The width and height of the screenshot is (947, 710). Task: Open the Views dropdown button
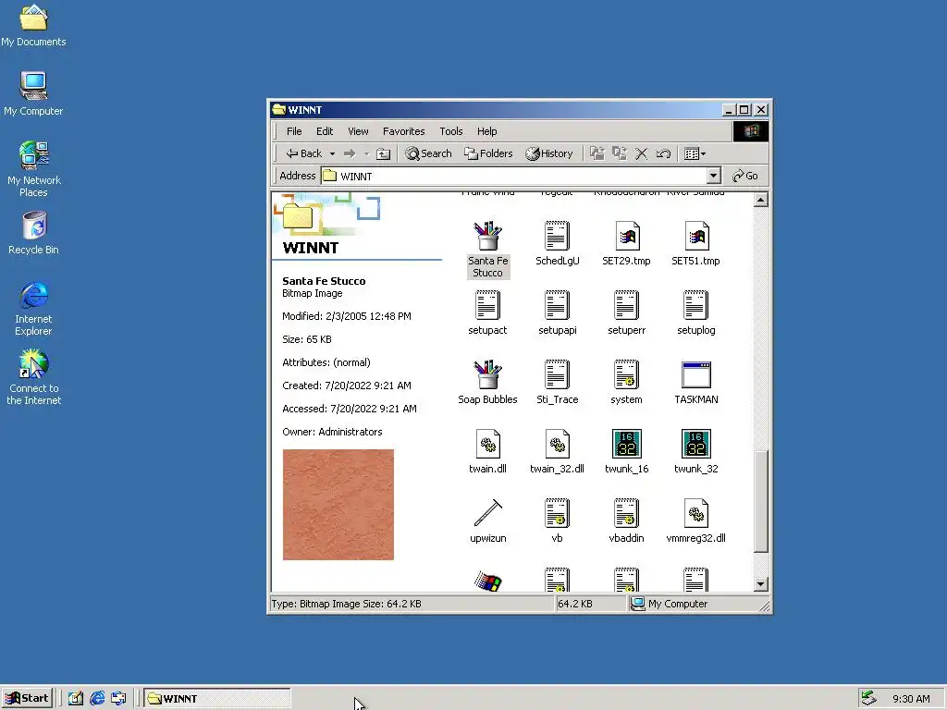point(695,154)
